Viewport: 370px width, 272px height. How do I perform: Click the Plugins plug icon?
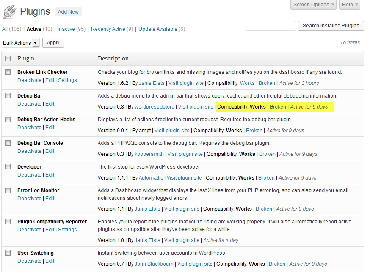[x=9, y=12]
